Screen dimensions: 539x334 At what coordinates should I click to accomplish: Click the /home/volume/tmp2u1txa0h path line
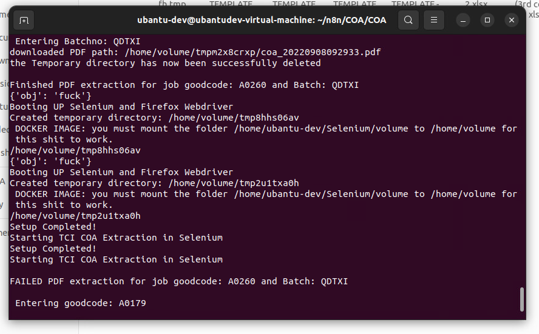click(75, 216)
